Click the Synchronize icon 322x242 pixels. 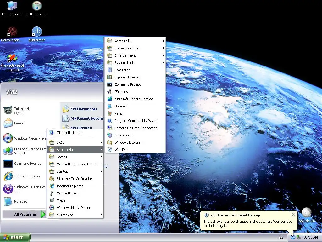[110, 135]
